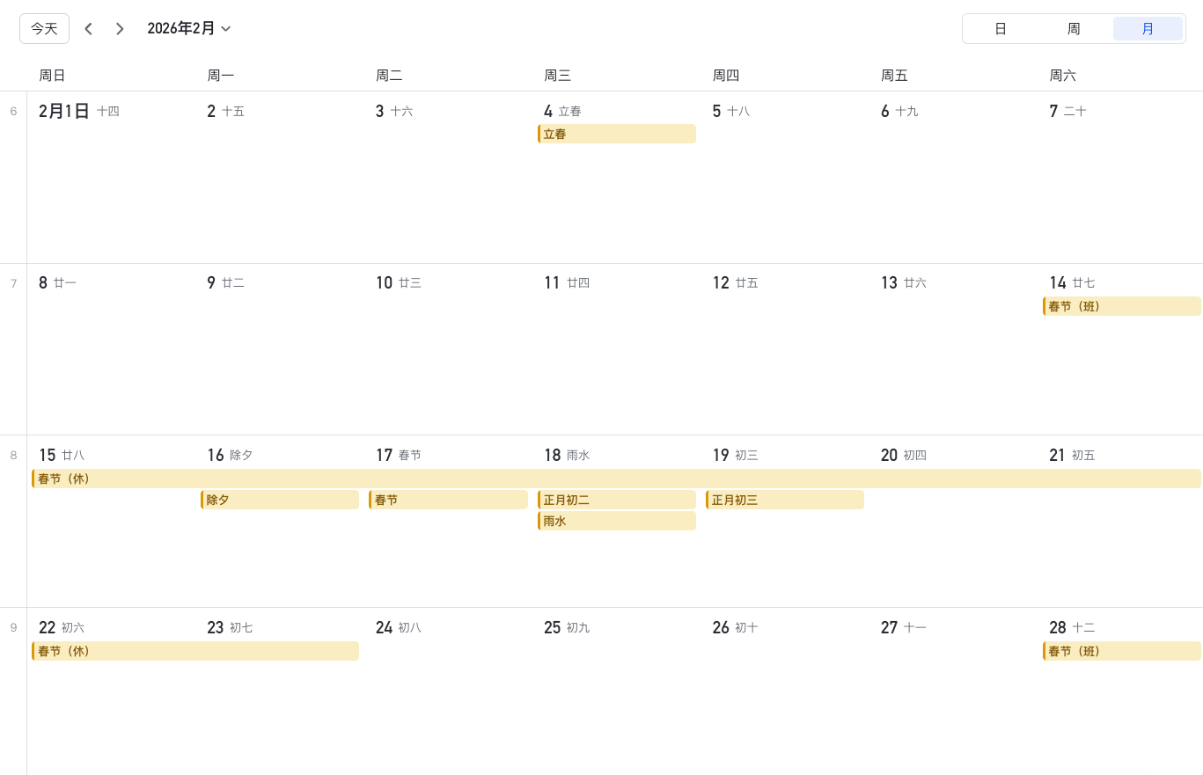Select the 雨水 event on February 18
The height and width of the screenshot is (775, 1203).
pos(617,521)
